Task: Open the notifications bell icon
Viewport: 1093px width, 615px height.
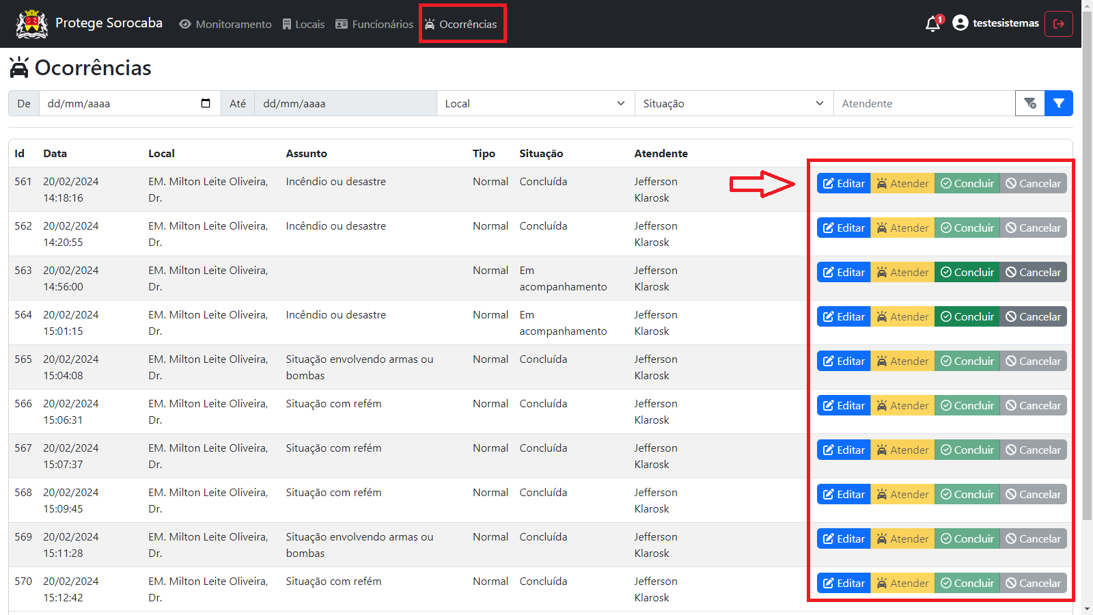Action: [933, 24]
